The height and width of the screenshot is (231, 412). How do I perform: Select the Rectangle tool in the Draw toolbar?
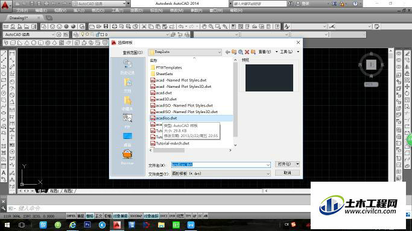4,80
